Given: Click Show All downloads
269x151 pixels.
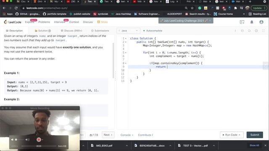Looking at the screenshot, I should click(254, 146).
